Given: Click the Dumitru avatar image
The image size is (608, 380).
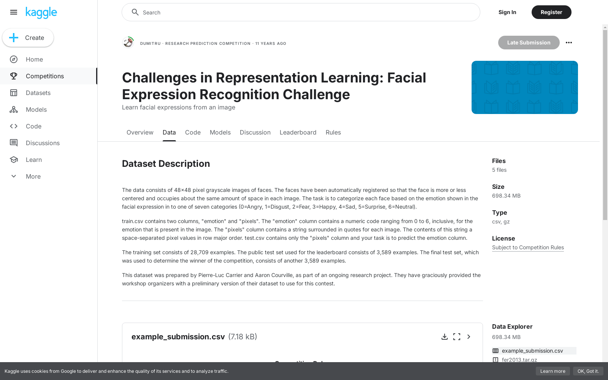Looking at the screenshot, I should tap(128, 43).
